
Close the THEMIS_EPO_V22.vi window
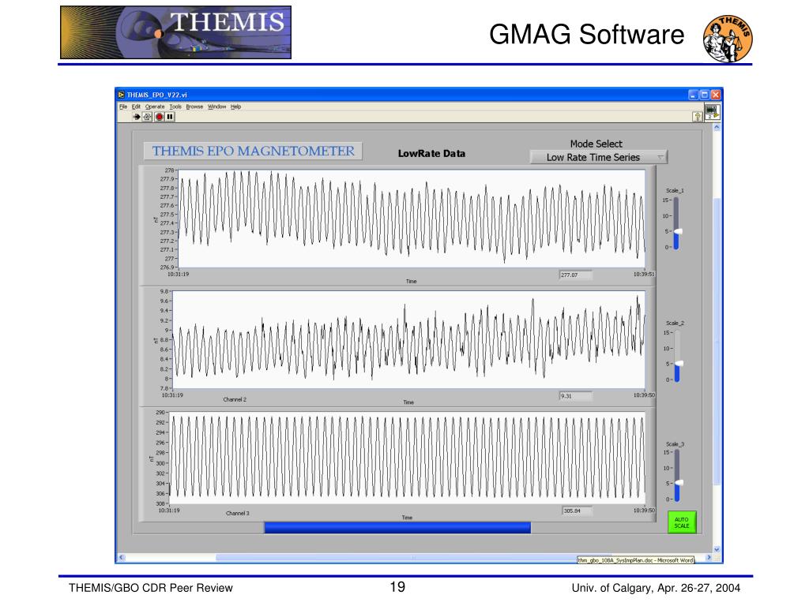click(716, 95)
